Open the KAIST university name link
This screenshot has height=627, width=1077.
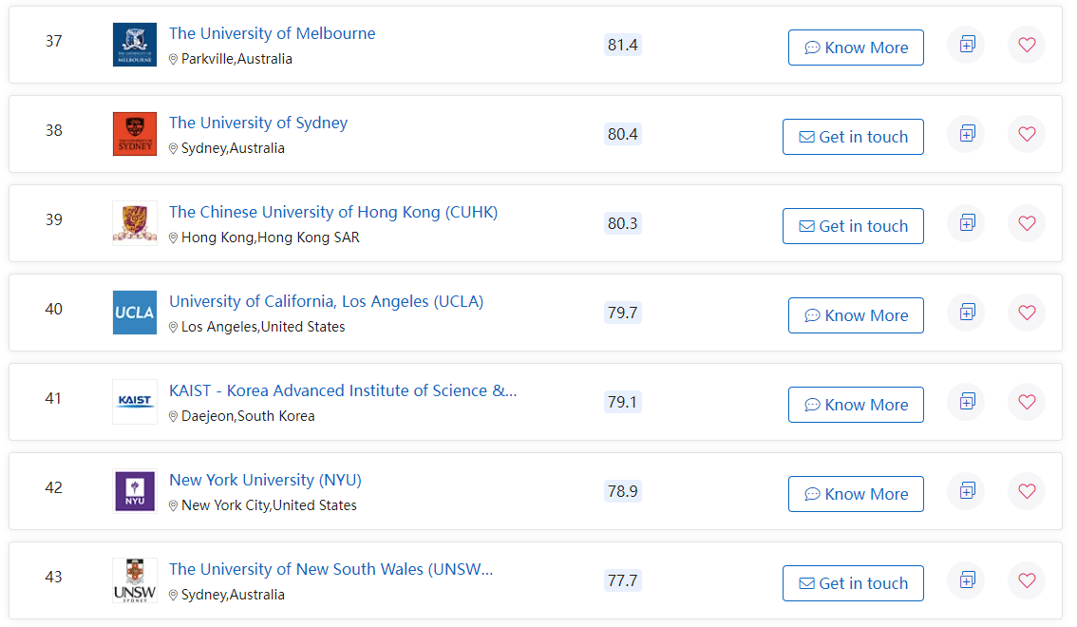343,390
